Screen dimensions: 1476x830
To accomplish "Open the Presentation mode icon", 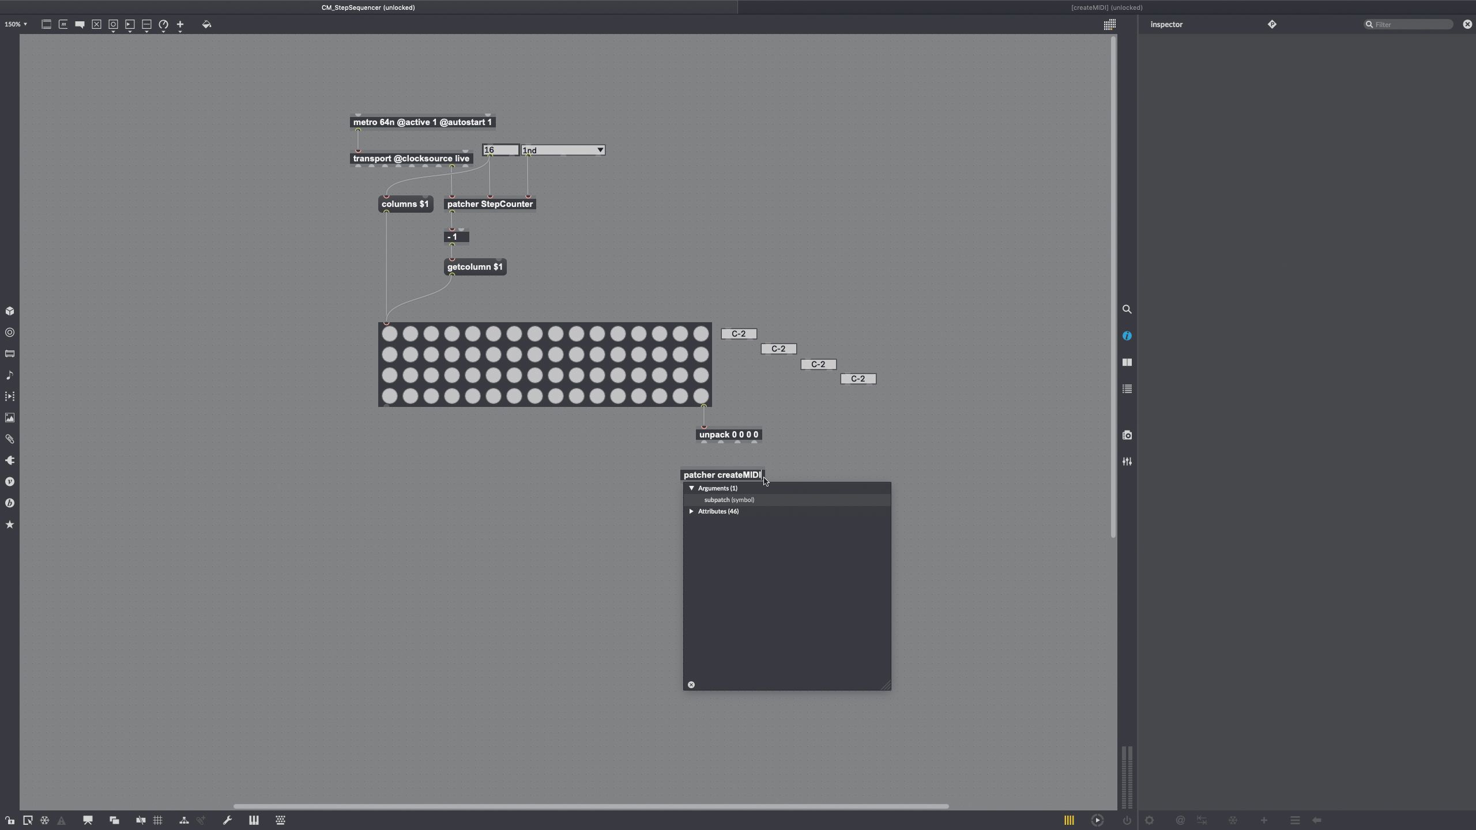I will [x=88, y=820].
